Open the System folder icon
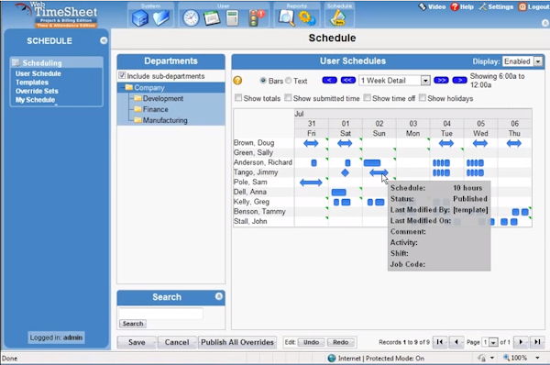 (x=161, y=18)
